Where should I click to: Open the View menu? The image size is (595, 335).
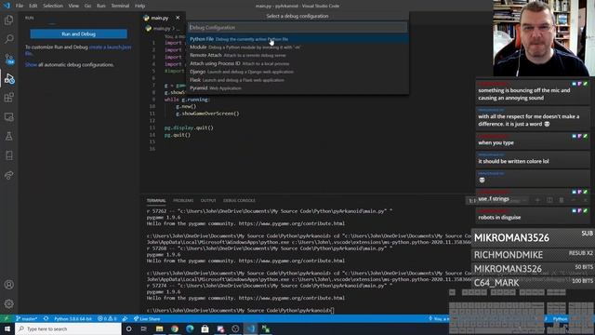73,6
